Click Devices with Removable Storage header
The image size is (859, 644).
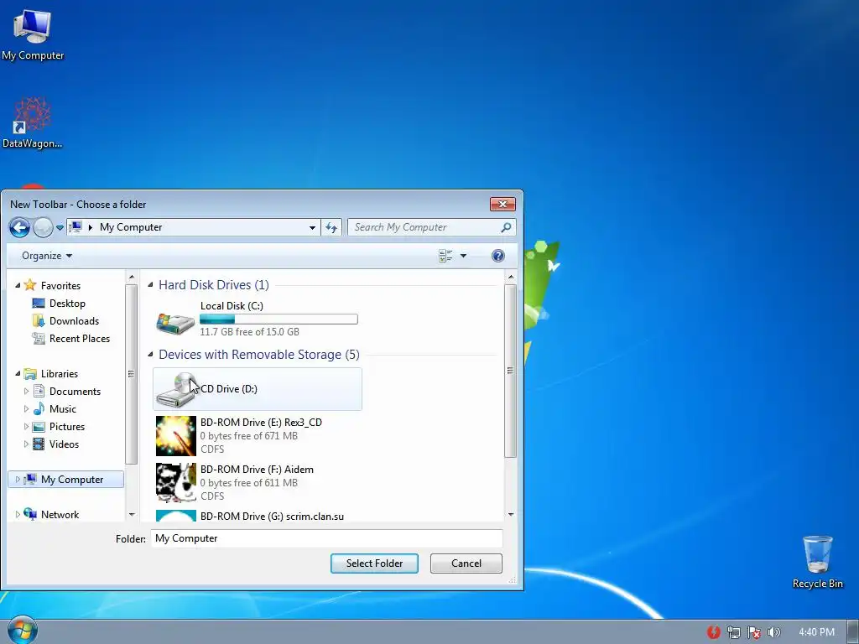point(259,355)
